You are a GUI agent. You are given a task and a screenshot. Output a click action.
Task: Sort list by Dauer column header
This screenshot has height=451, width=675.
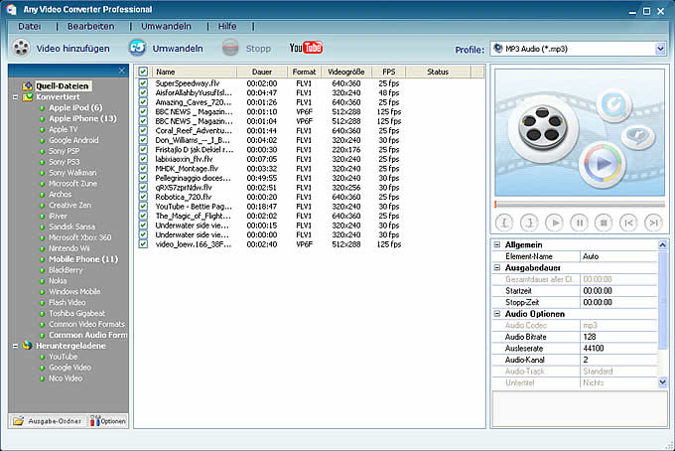(262, 72)
